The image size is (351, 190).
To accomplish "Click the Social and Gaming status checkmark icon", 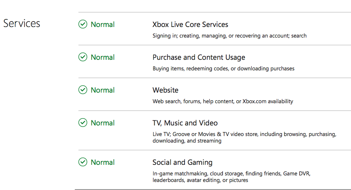I will [x=83, y=162].
